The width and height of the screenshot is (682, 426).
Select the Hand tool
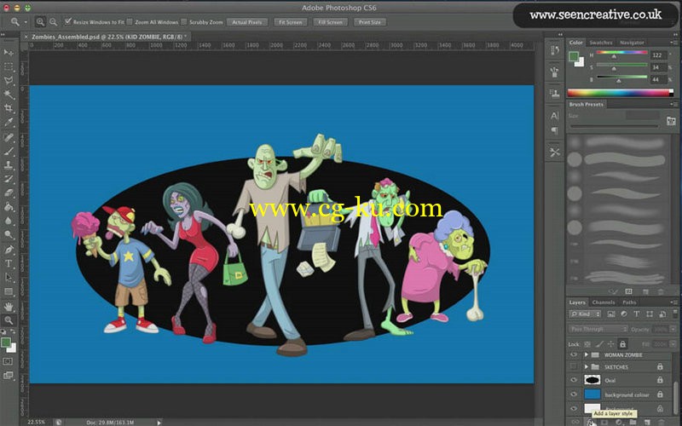click(x=9, y=307)
